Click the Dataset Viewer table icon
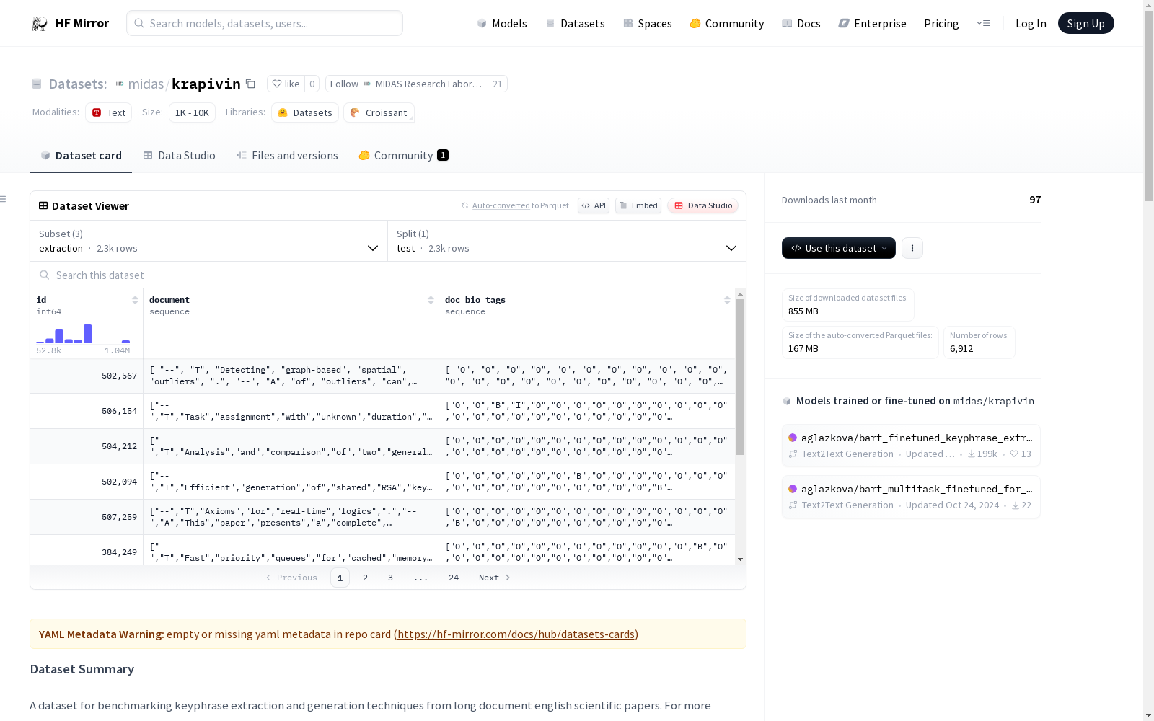 [43, 205]
